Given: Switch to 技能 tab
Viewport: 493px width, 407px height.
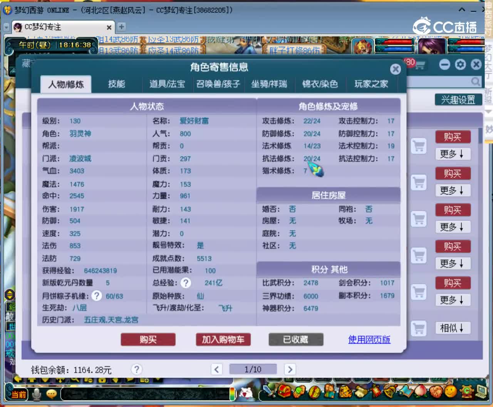Looking at the screenshot, I should coord(116,84).
